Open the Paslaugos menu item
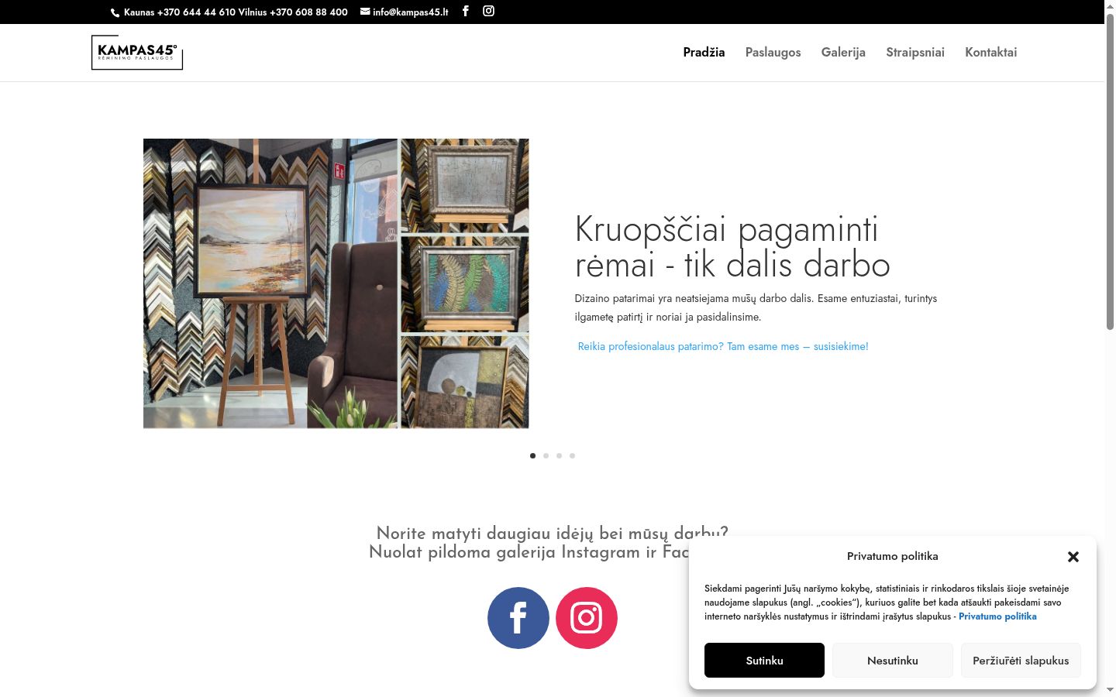Image resolution: width=1116 pixels, height=697 pixels. click(773, 52)
